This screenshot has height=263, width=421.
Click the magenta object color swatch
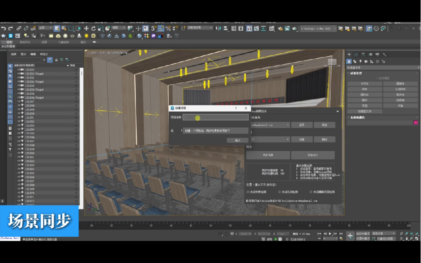pyautogui.click(x=415, y=123)
